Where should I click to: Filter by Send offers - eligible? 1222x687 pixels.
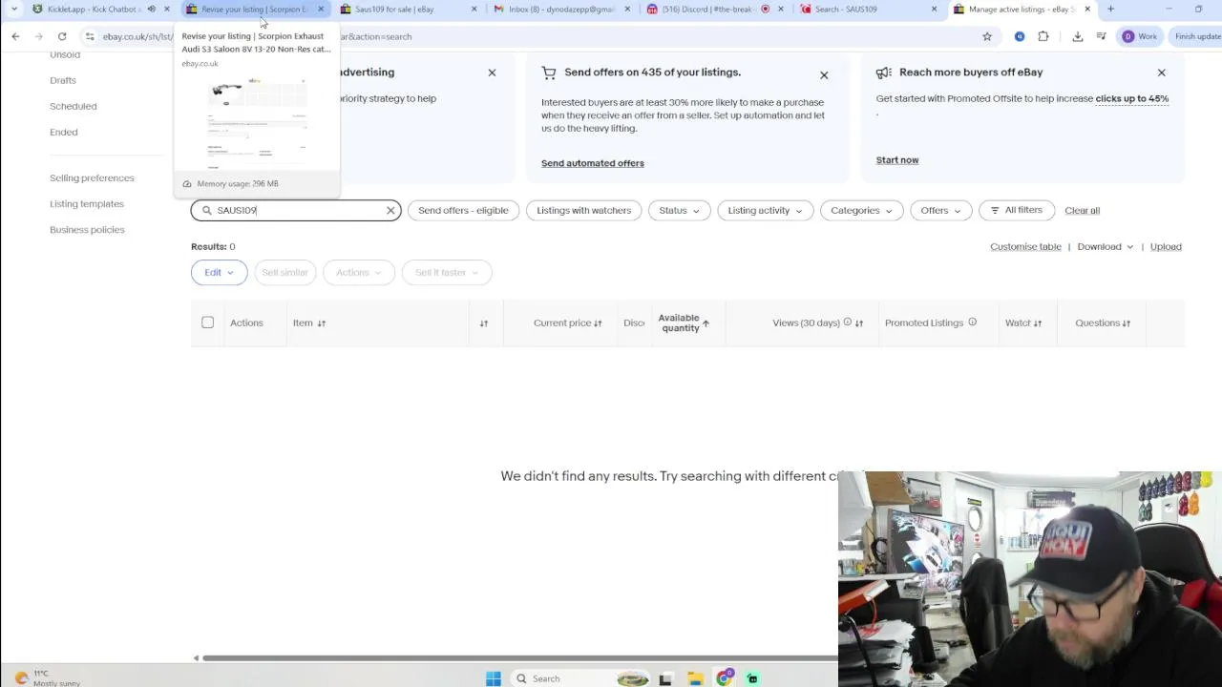point(463,210)
